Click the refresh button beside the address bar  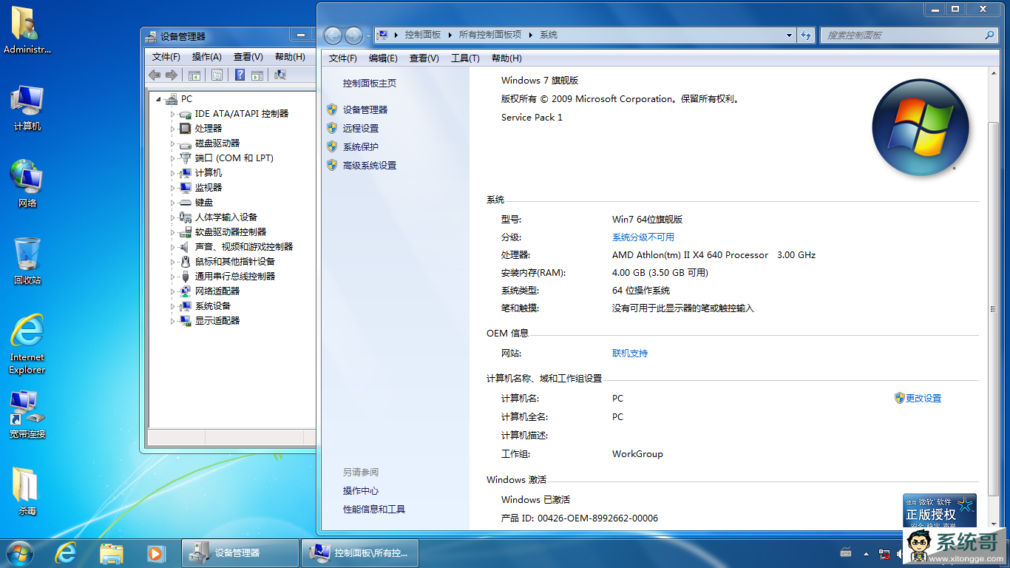point(807,35)
